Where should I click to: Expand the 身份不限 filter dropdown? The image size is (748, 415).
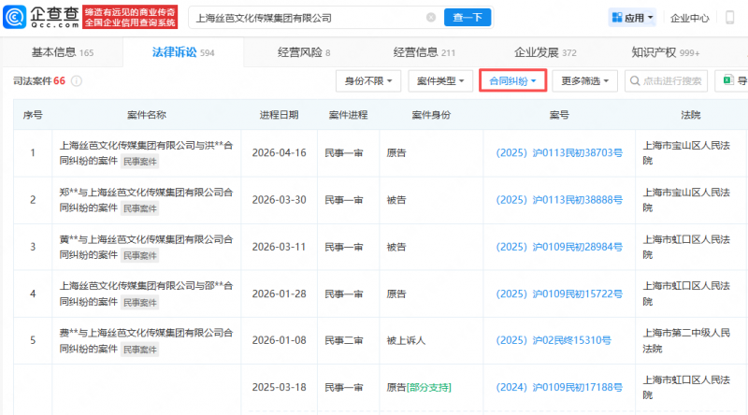tap(368, 81)
